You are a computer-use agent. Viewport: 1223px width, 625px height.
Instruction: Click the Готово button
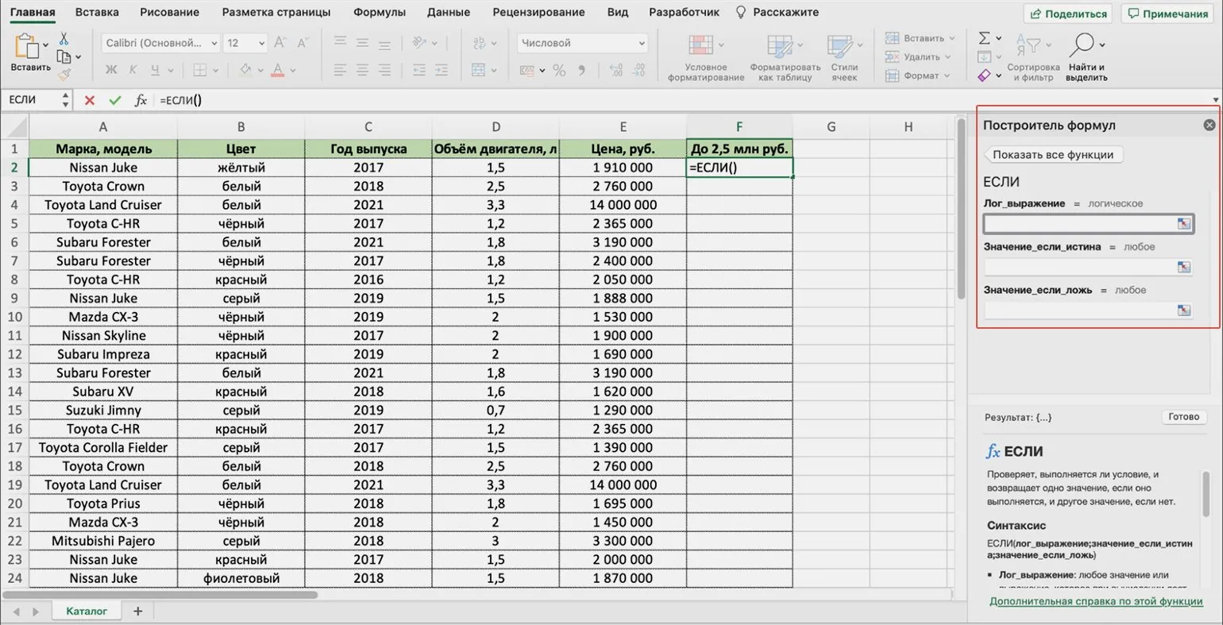coord(1182,417)
